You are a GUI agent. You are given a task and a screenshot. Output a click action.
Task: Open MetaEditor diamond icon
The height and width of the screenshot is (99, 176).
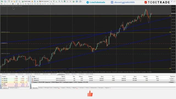click(32, 1)
